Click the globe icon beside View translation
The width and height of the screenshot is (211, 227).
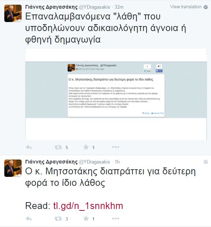(x=206, y=7)
